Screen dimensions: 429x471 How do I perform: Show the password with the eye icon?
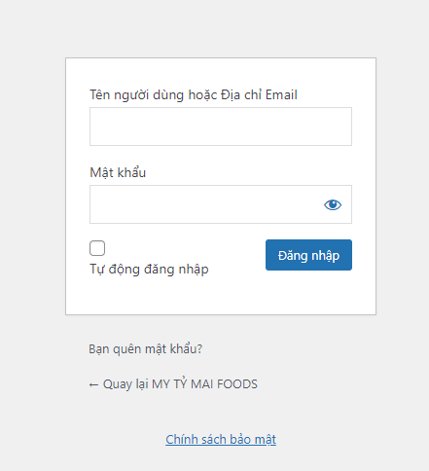(333, 204)
